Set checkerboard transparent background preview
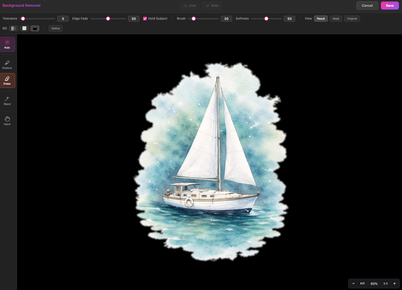Screen dimensions: 402x290 tap(13, 28)
